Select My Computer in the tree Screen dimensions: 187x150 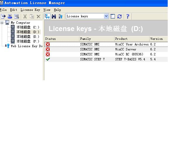tap(20, 23)
